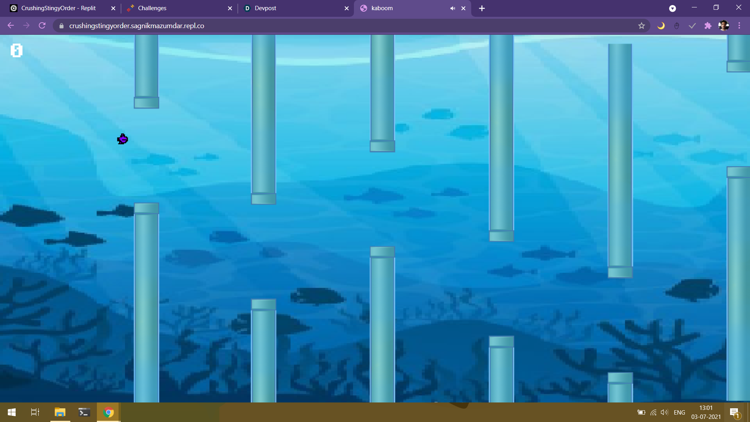The image size is (750, 422).
Task: Click the purple fish player character
Action: coord(122,139)
